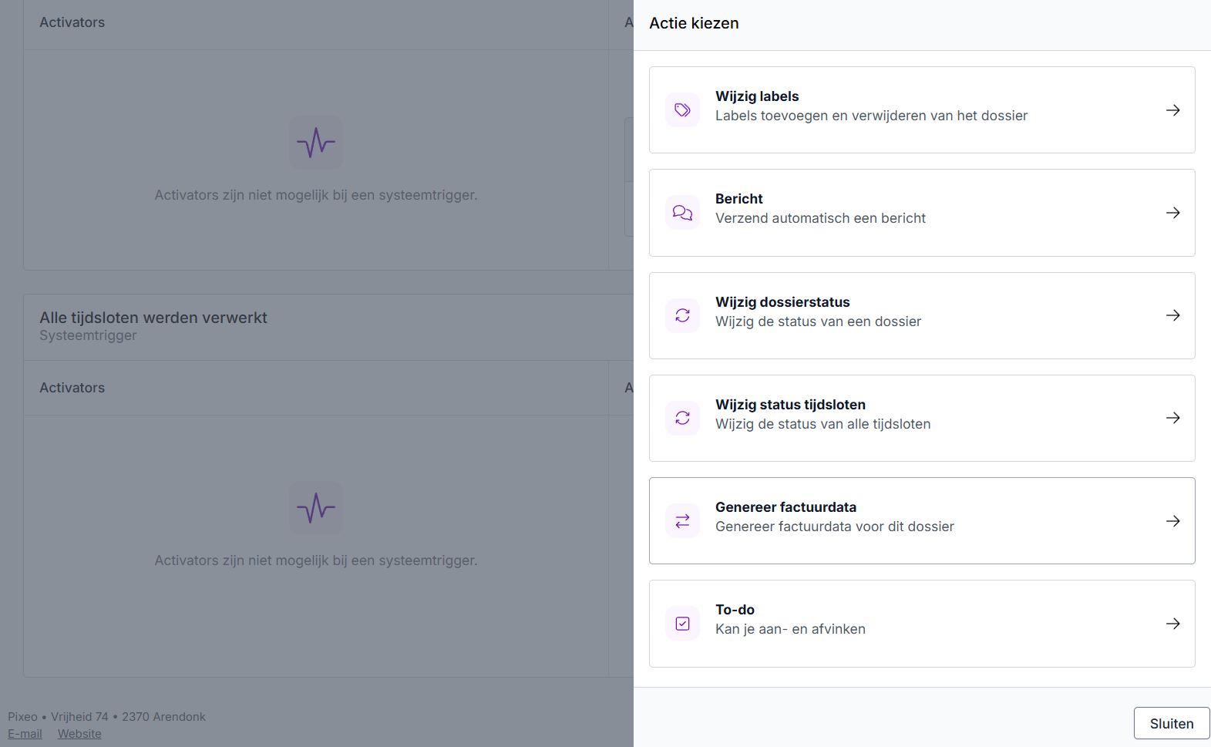Open the E-mail link in footer

coord(25,734)
